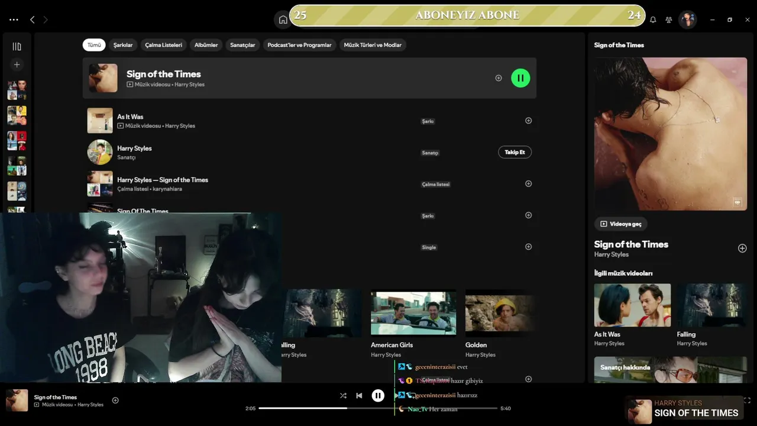Add As It Was to Liked Songs
The image size is (757, 426).
pos(529,121)
